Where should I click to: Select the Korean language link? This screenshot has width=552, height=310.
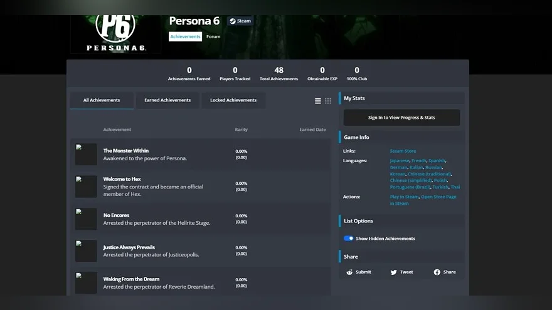coord(398,174)
